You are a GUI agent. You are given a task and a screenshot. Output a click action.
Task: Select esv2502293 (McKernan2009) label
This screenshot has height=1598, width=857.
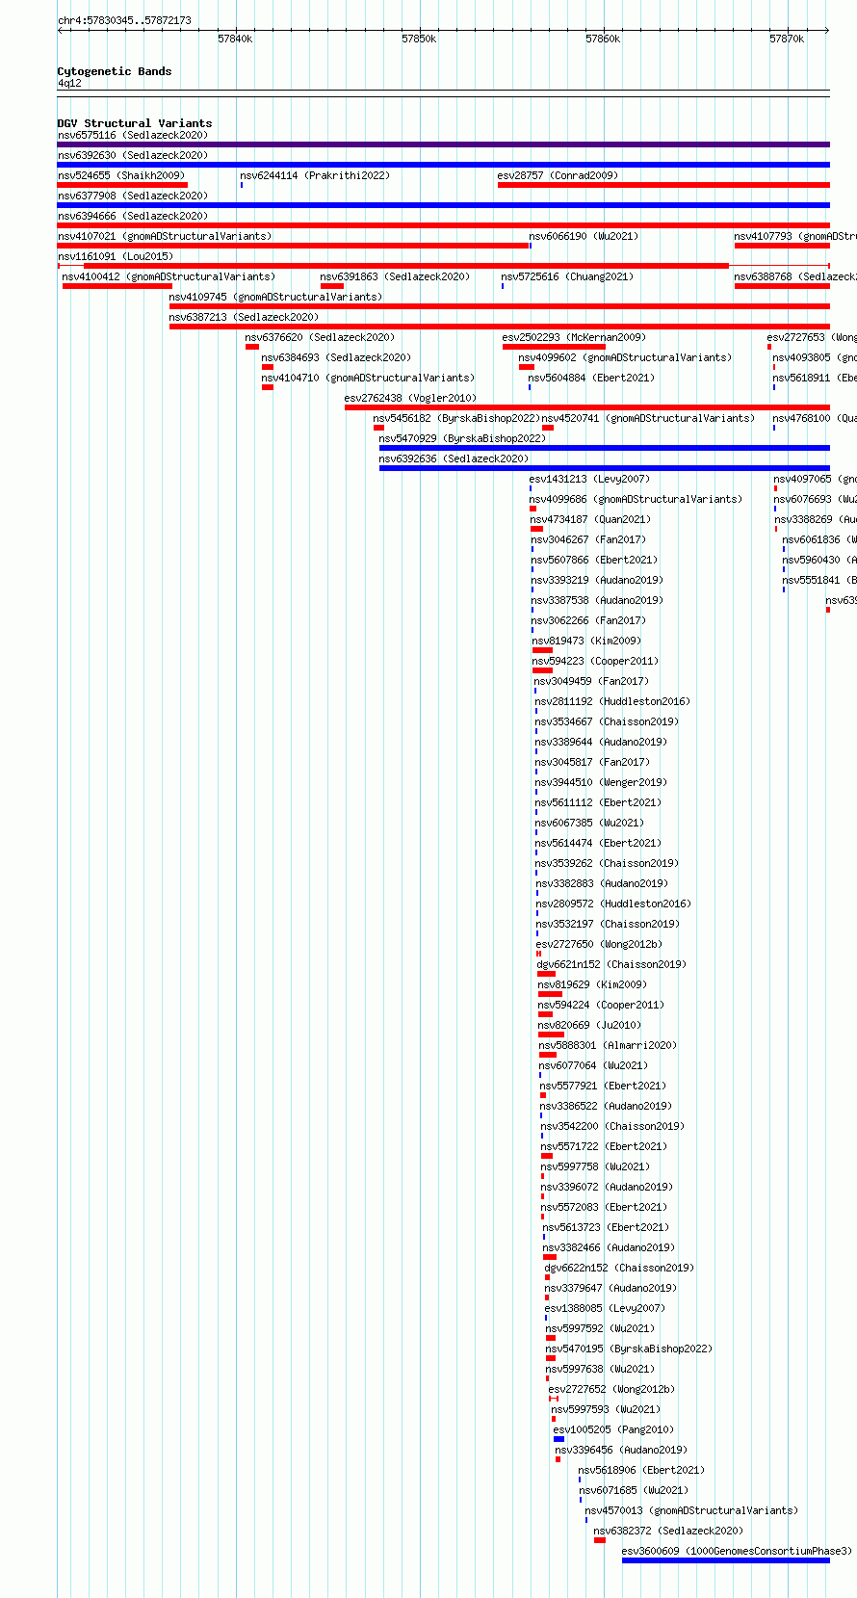pyautogui.click(x=574, y=337)
